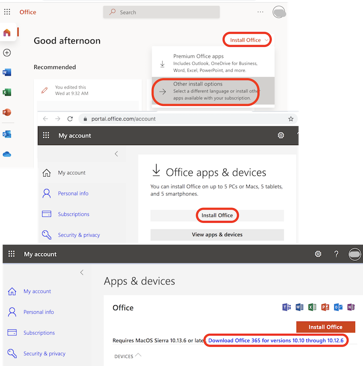The image size is (363, 366).
Task: Click the Outlook icon in Office apps row
Action: [338, 307]
